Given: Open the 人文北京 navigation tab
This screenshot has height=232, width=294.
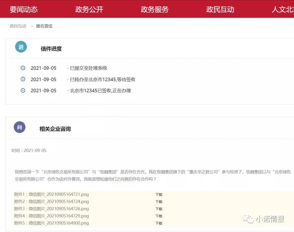Looking at the screenshot, I should (283, 9).
